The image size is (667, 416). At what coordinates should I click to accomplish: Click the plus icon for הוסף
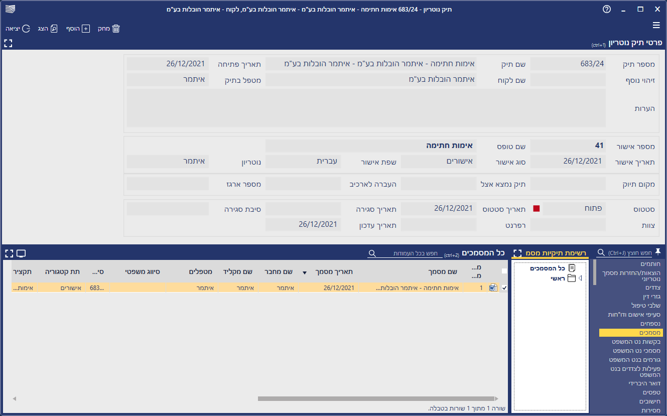pyautogui.click(x=85, y=29)
